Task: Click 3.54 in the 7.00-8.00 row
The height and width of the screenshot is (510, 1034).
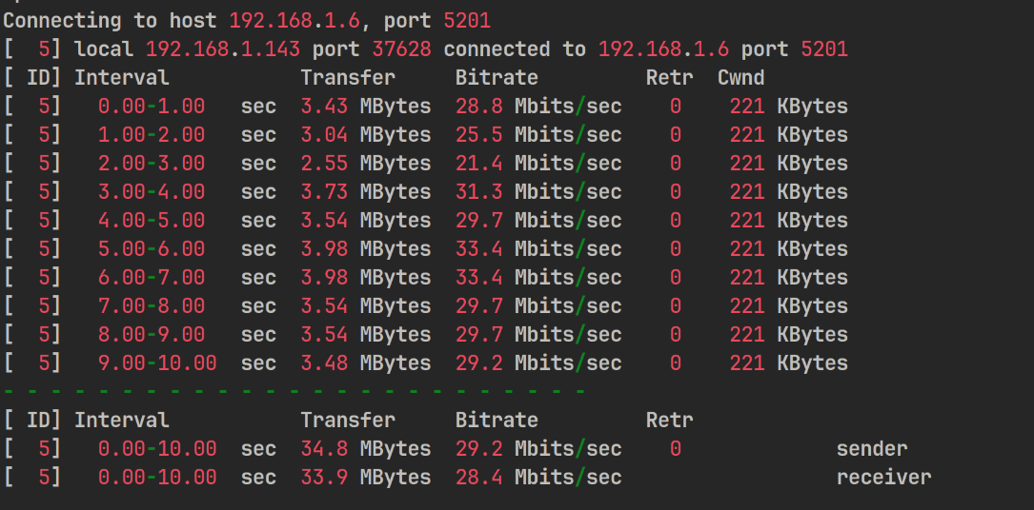Action: click(324, 306)
